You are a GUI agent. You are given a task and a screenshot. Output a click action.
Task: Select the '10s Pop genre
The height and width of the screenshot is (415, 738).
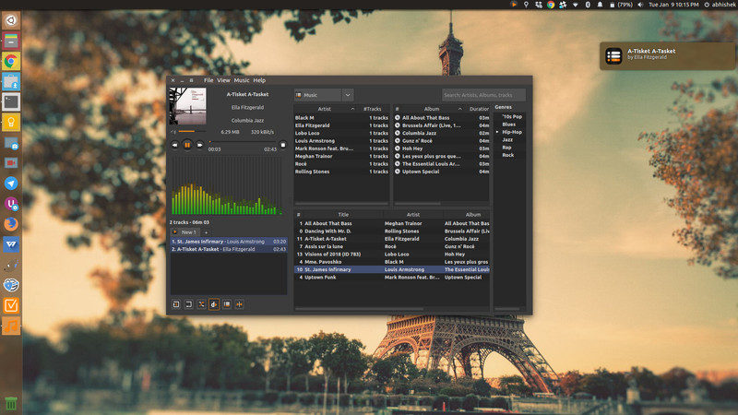coord(512,117)
